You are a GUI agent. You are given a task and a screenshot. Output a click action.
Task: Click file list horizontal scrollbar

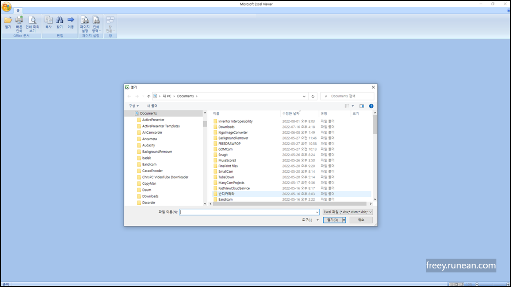290,204
